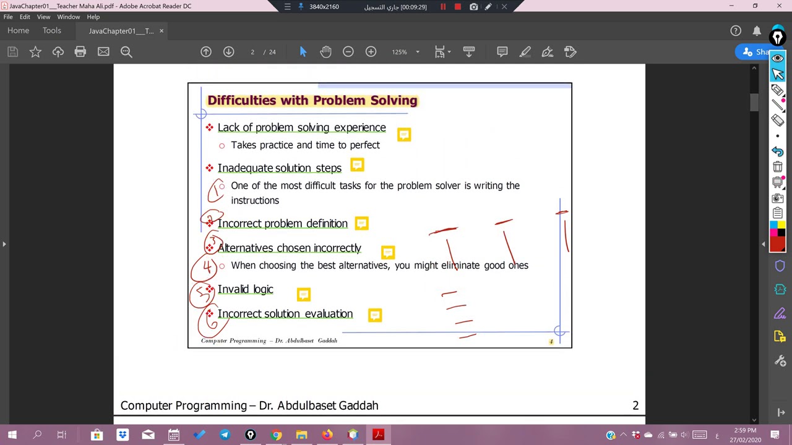Open the more tools wrench icon
The image size is (792, 445).
point(780,361)
